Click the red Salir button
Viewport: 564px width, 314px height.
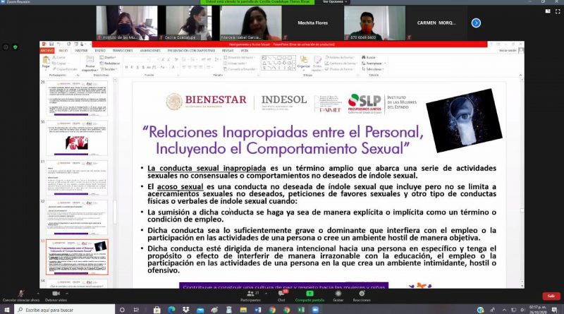click(x=549, y=296)
